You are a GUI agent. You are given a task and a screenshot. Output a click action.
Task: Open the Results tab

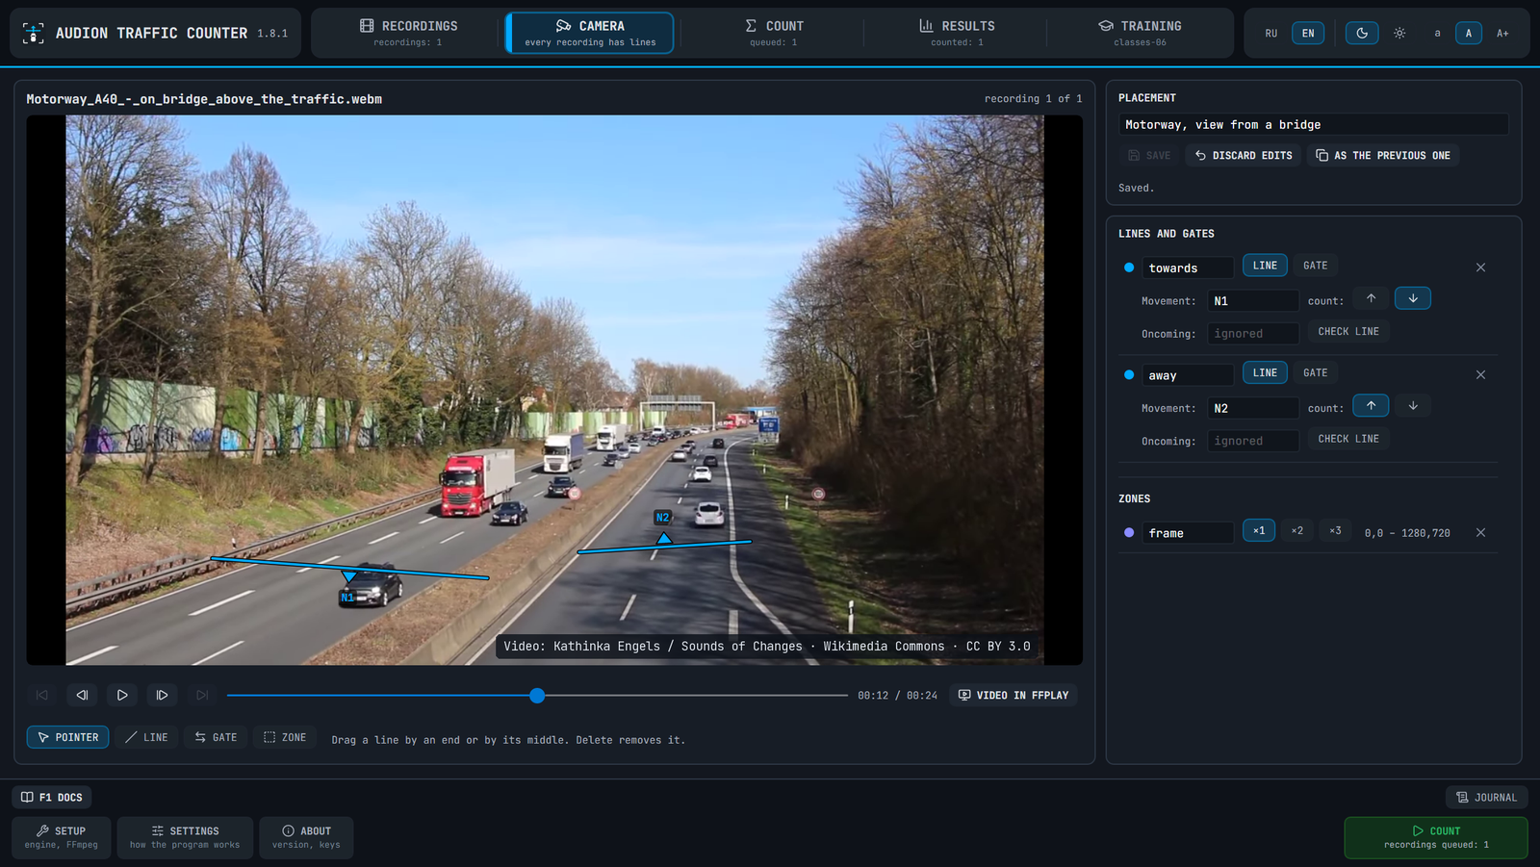(x=957, y=33)
